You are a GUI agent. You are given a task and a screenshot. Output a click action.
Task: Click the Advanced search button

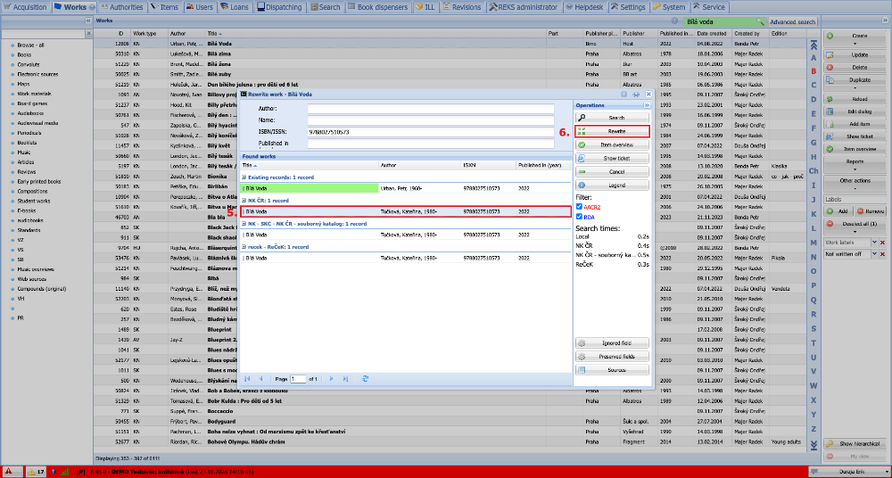792,21
